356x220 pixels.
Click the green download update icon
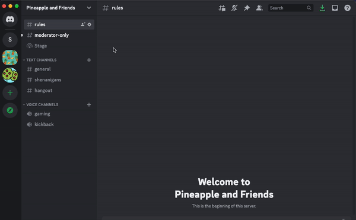(322, 8)
